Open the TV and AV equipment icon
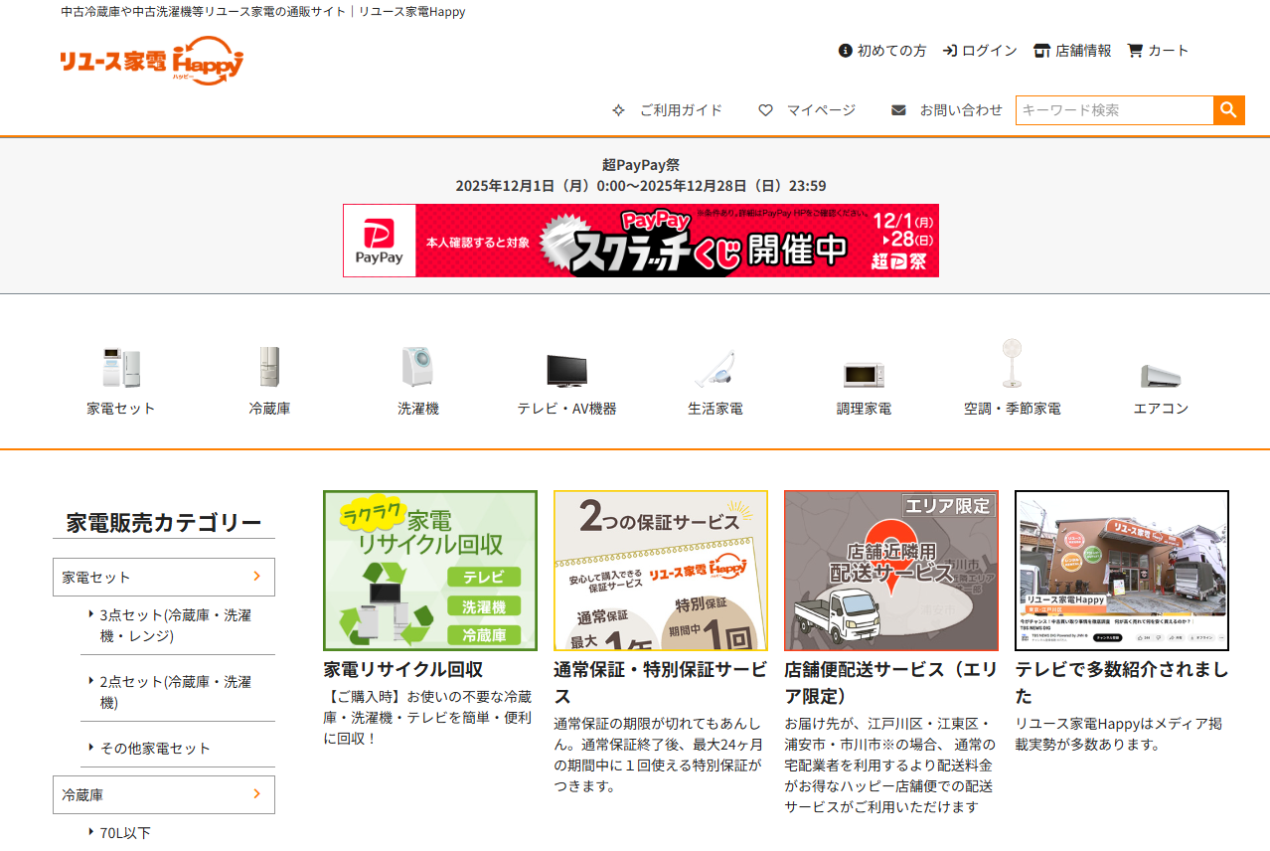Image resolution: width=1270 pixels, height=851 pixels. (566, 370)
